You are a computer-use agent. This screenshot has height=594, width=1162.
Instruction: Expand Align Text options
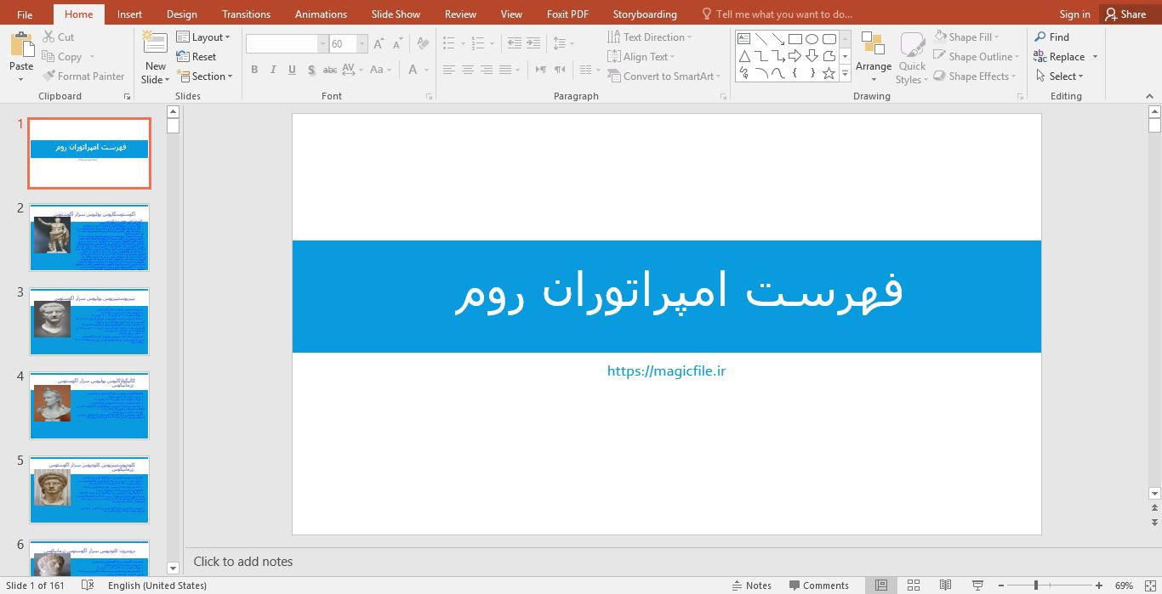(641, 57)
